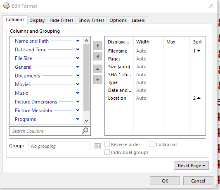Check the Collapsed checkbox

[x=151, y=144]
